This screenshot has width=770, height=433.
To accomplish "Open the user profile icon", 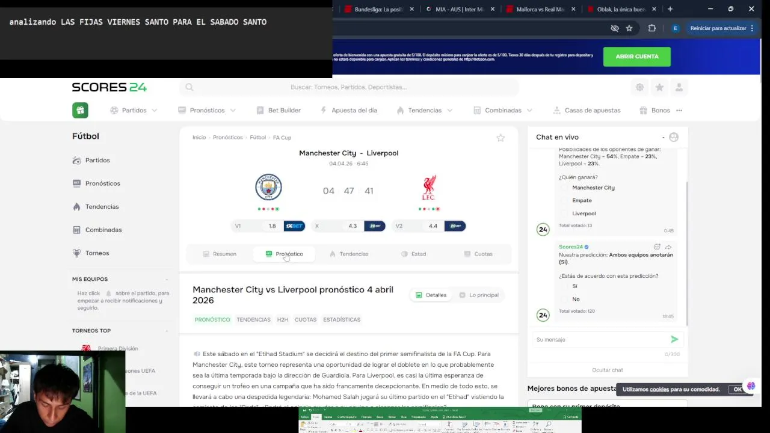I will (x=679, y=87).
